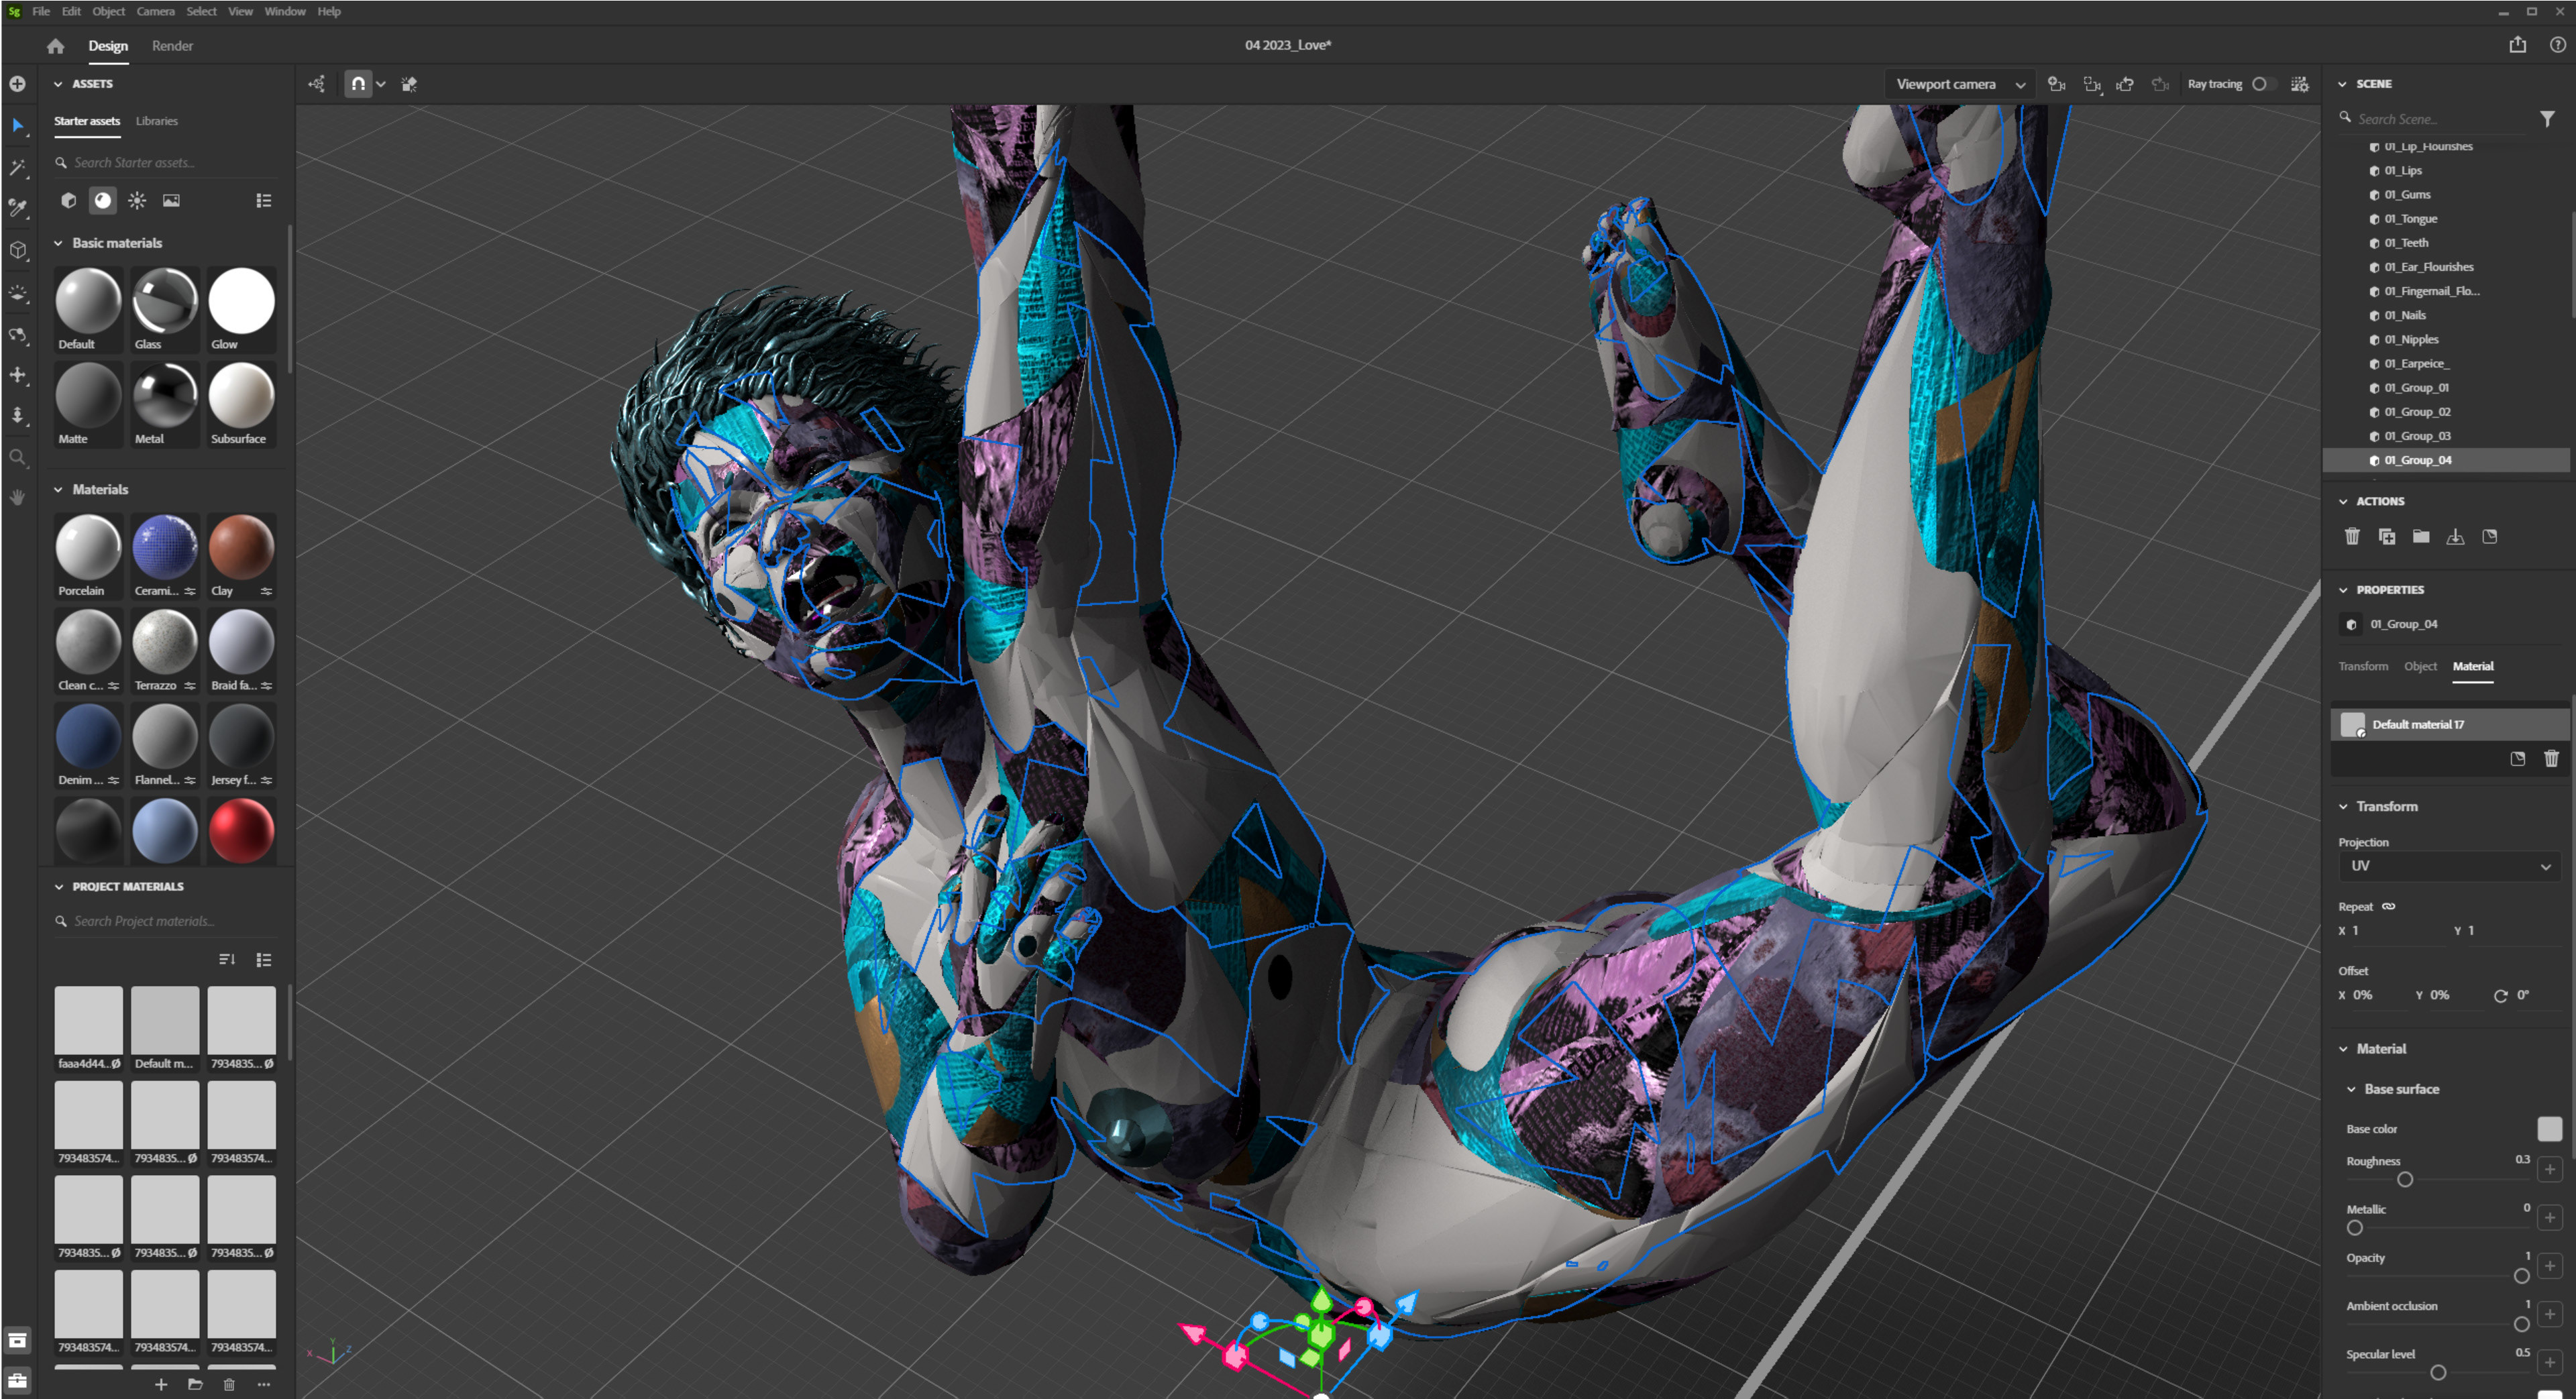2576x1399 pixels.
Task: Open the File menu
Action: tap(41, 11)
